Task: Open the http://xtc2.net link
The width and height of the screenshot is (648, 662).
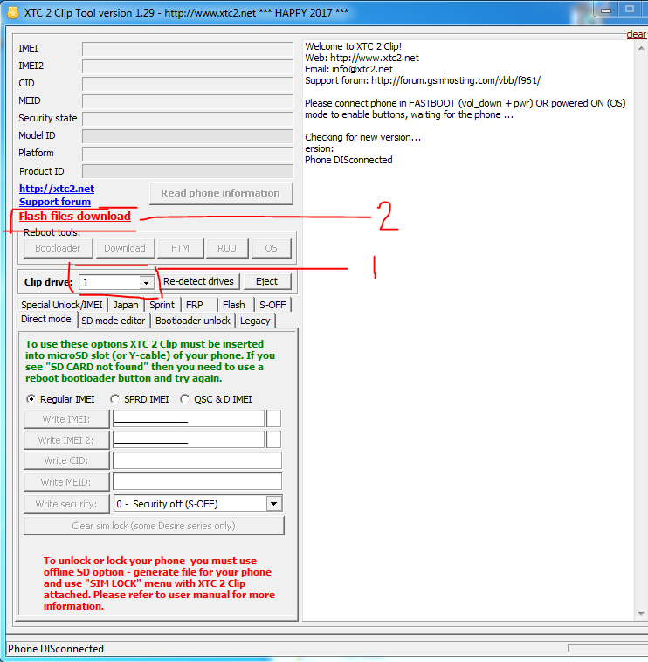Action: pyautogui.click(x=57, y=189)
